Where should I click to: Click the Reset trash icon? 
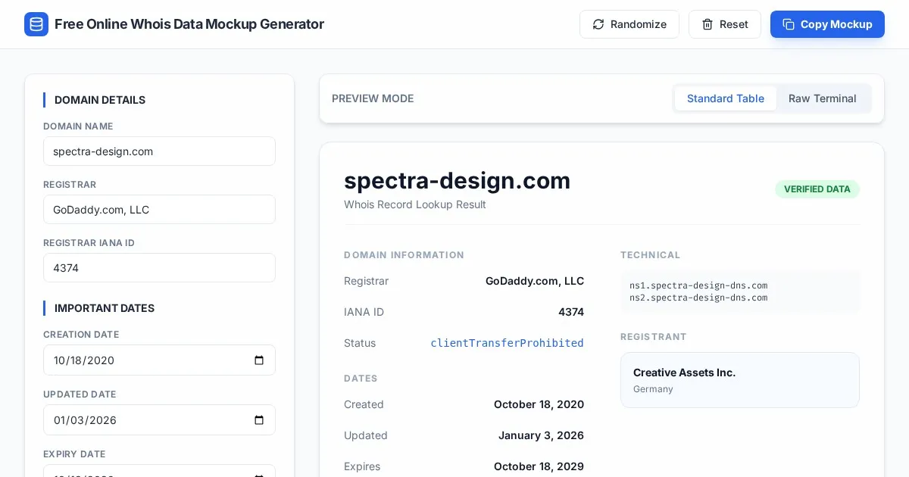click(708, 24)
